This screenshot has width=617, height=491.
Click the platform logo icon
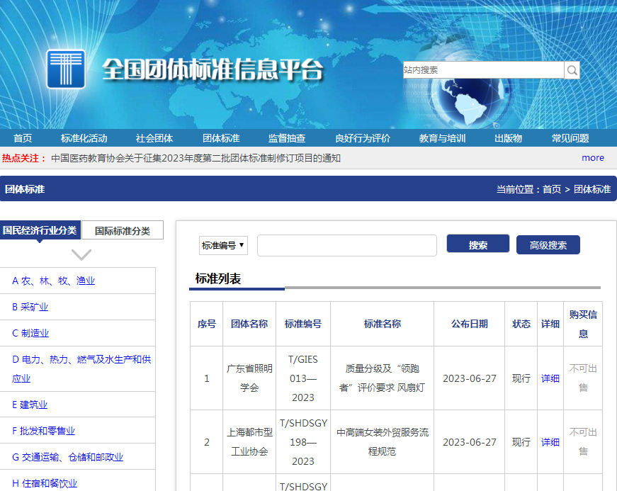click(x=66, y=69)
